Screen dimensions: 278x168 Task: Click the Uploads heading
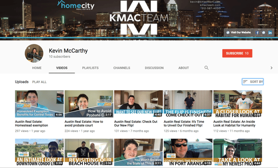[x=22, y=82]
